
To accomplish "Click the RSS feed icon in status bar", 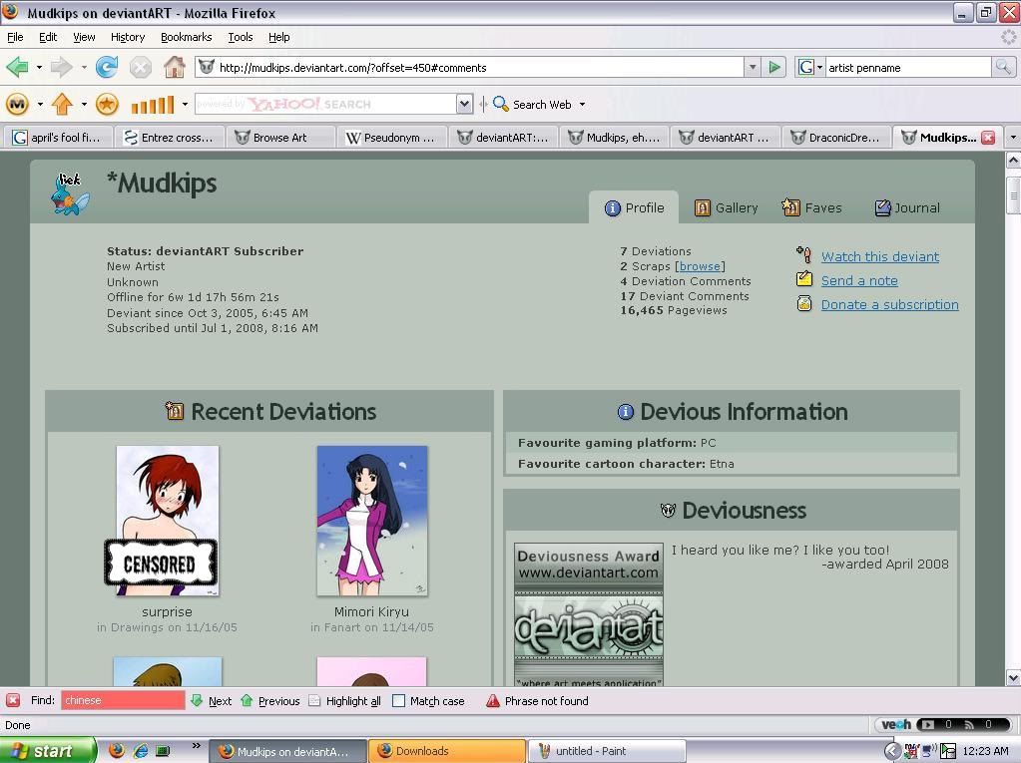I will tap(969, 725).
